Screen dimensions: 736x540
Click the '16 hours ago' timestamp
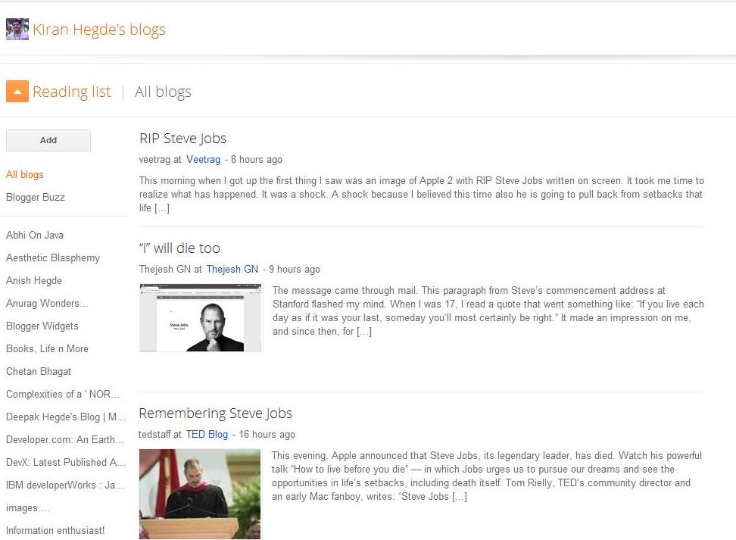(x=267, y=435)
